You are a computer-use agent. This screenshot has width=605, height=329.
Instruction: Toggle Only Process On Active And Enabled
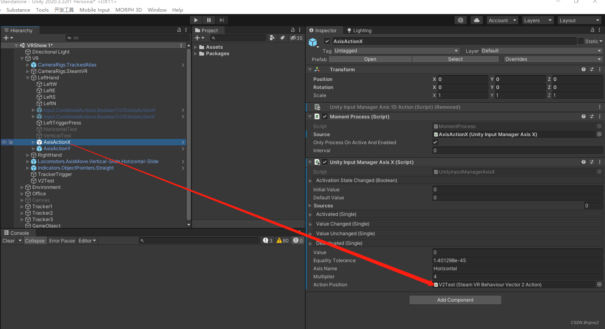(x=435, y=142)
